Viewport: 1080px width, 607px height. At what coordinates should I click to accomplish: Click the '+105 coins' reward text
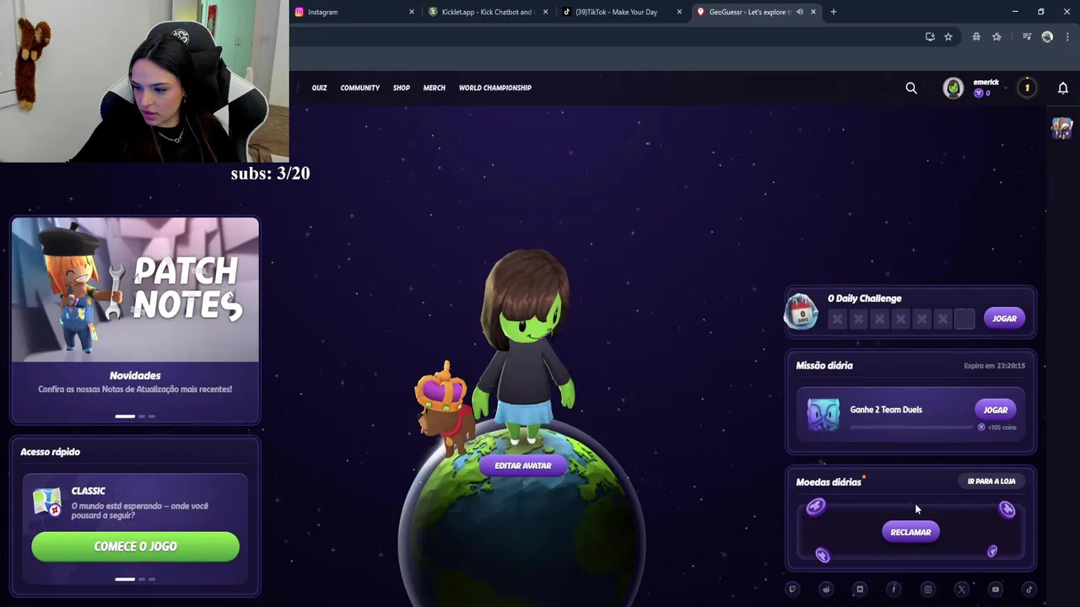[1002, 427]
